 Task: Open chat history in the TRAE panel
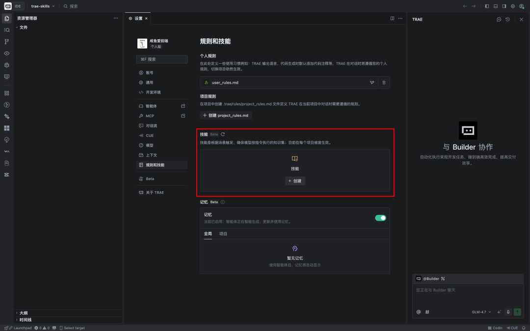coord(506,19)
